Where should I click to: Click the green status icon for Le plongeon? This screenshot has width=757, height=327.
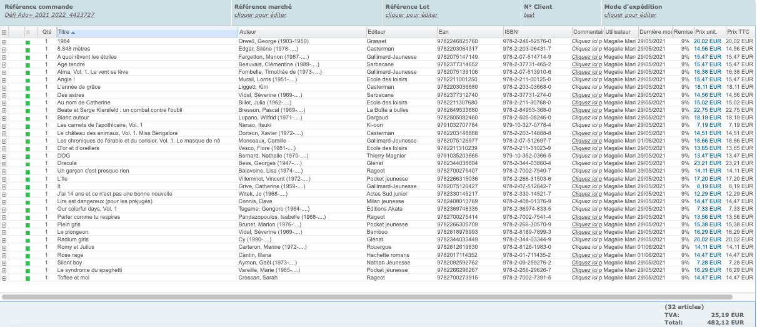click(x=28, y=232)
